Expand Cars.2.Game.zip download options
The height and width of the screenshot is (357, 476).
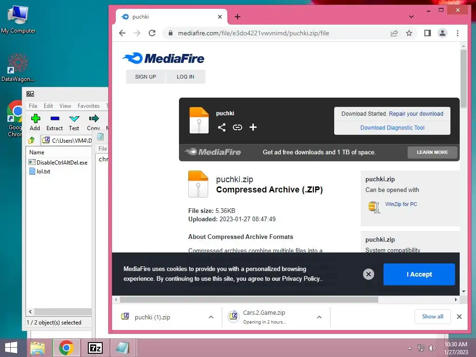point(319,317)
